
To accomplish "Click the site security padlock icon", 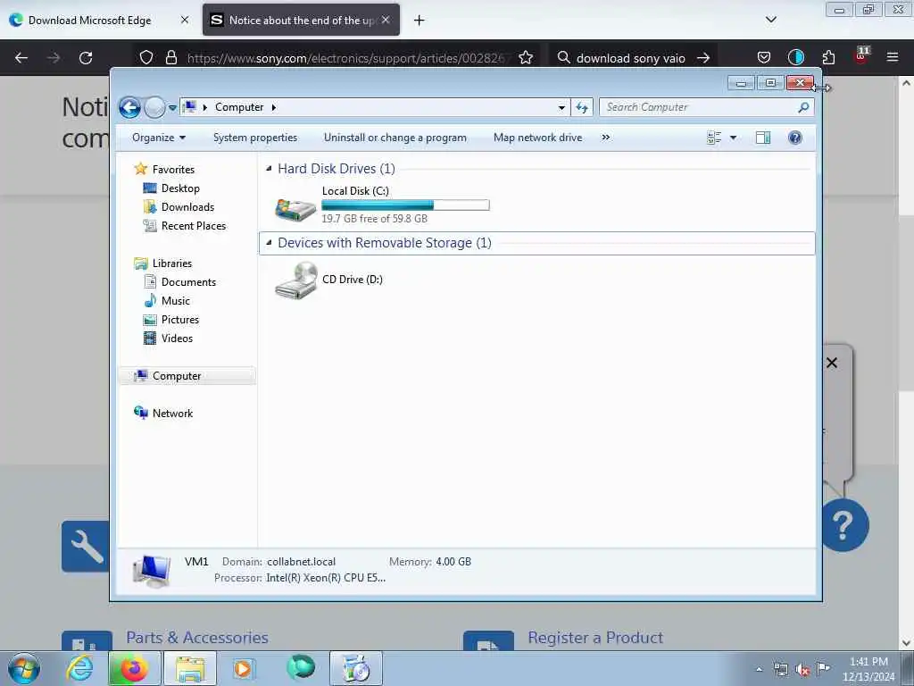I will coord(170,58).
